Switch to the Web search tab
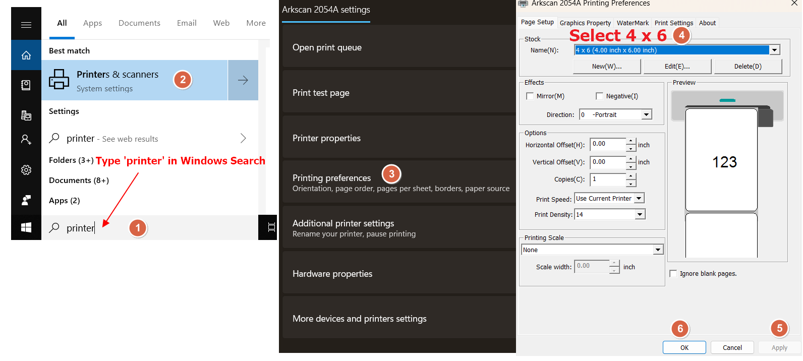The height and width of the screenshot is (361, 803). click(221, 23)
